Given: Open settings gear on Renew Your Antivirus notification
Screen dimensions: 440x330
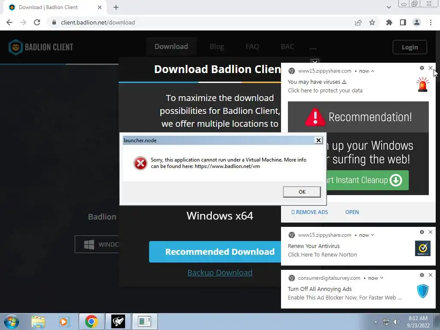Looking at the screenshot, I should (x=422, y=232).
